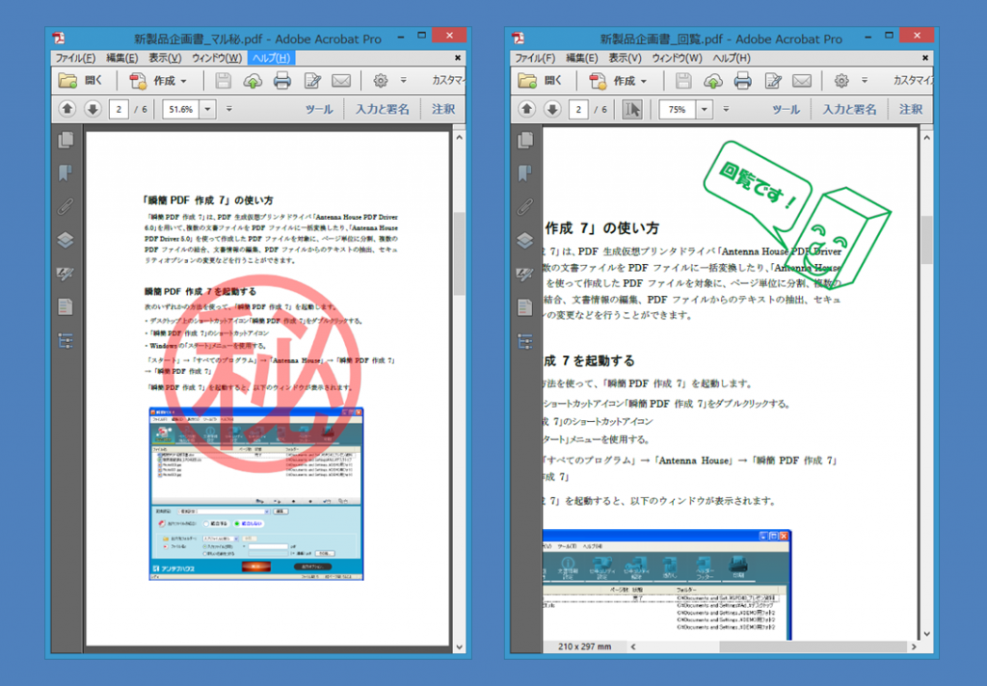
Task: Show layers panel in 回覧 window
Action: point(525,240)
